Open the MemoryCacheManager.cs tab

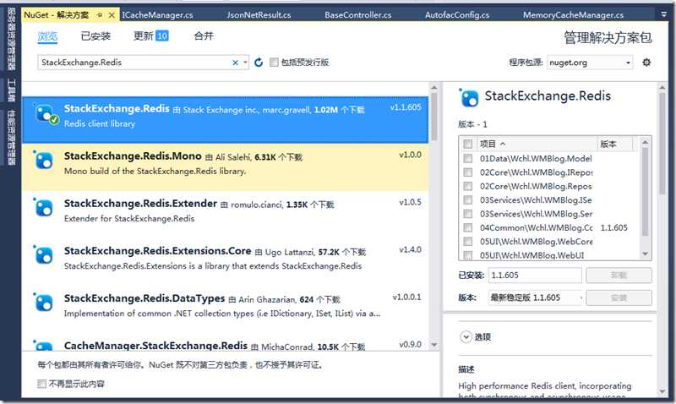[573, 15]
